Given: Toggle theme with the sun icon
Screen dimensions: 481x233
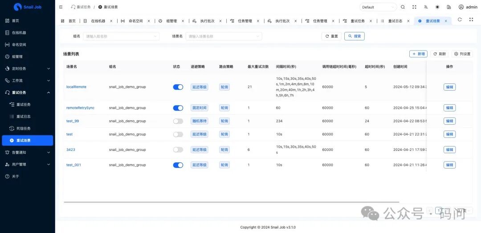Looking at the screenshot, I should pos(437,7).
